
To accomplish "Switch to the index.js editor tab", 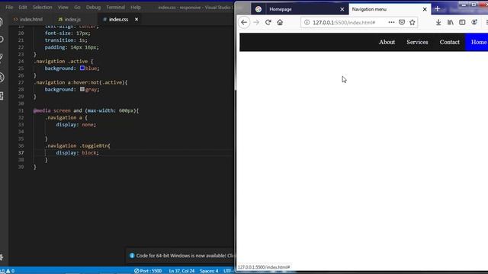I will click(70, 19).
